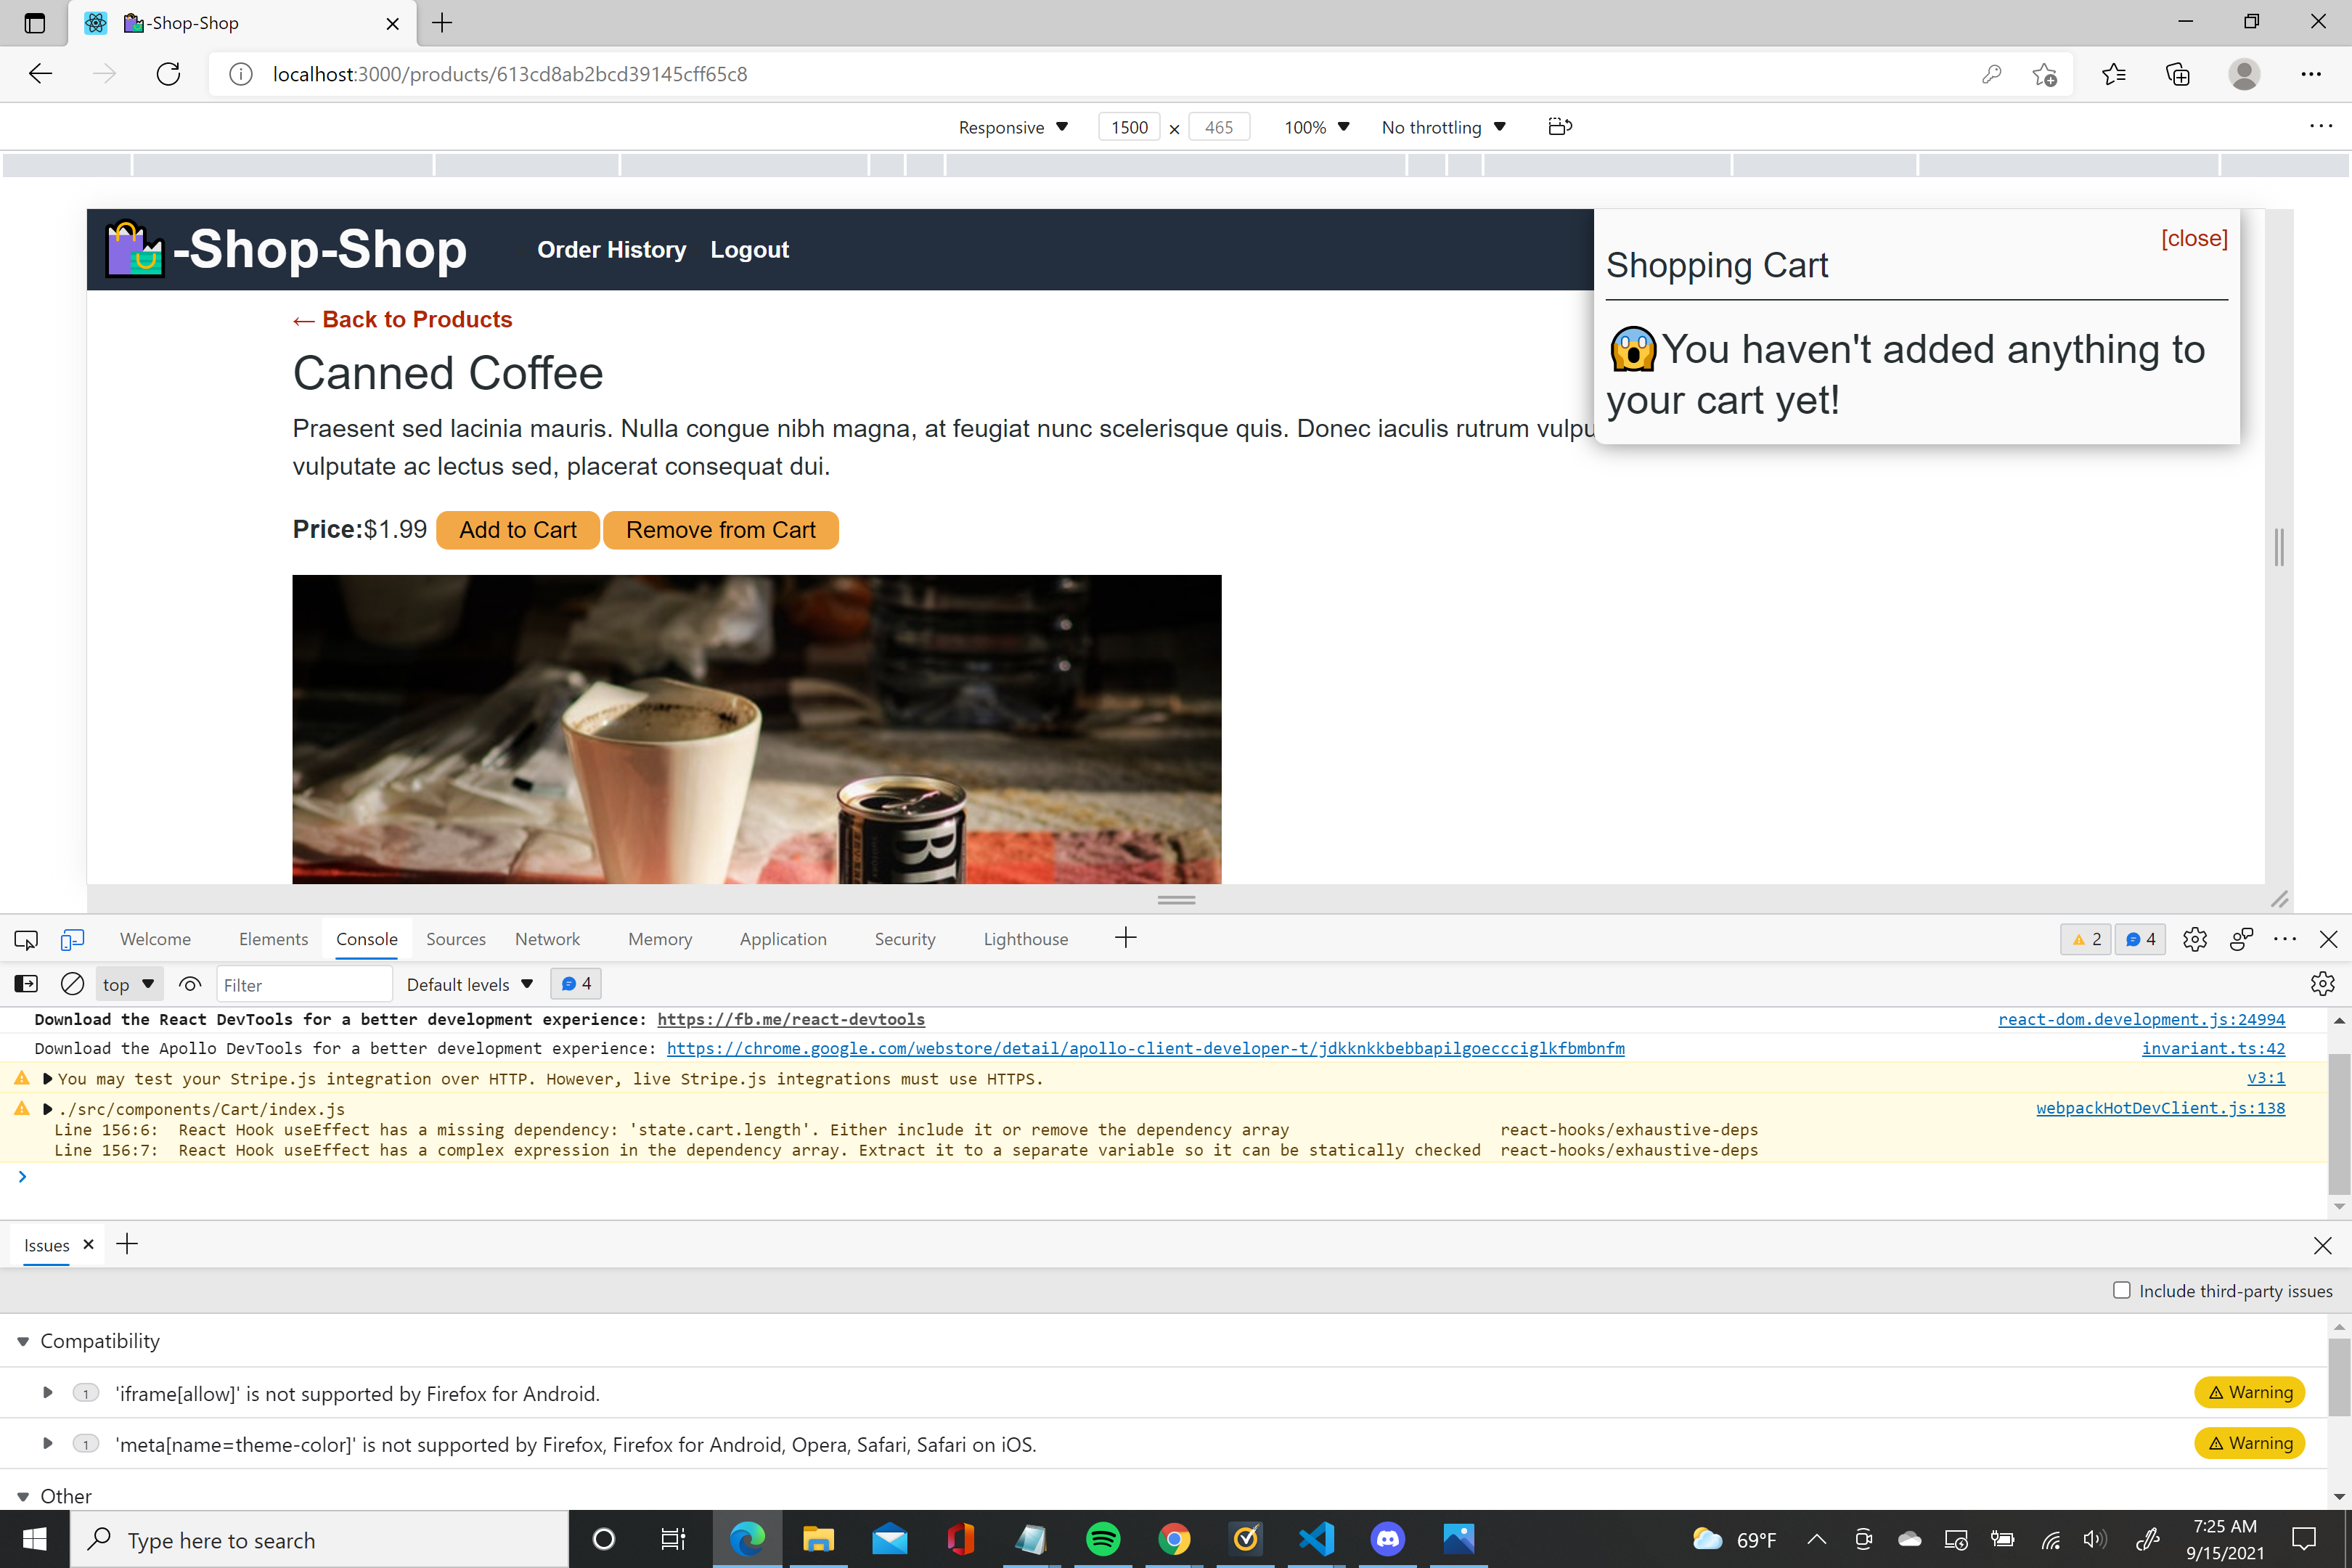
Task: Open the Default levels dropdown
Action: (x=469, y=984)
